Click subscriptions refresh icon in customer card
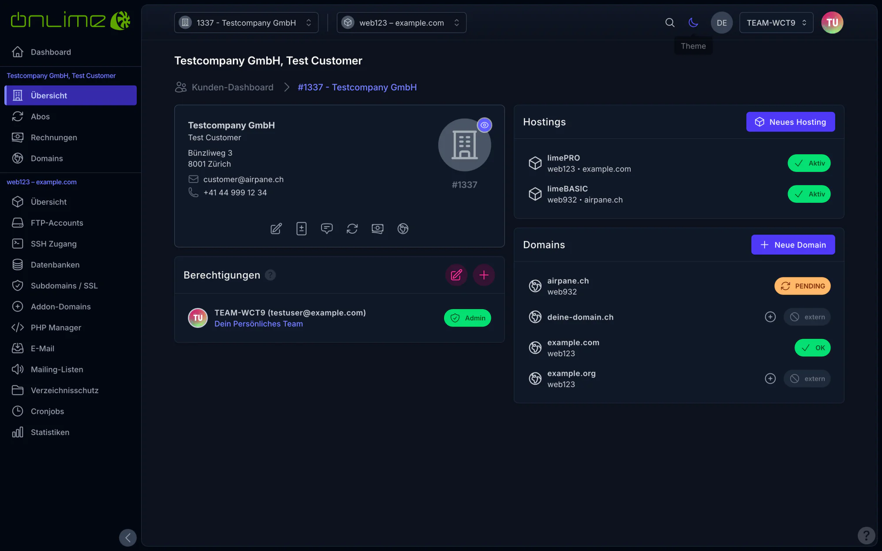This screenshot has width=882, height=551. pos(352,228)
